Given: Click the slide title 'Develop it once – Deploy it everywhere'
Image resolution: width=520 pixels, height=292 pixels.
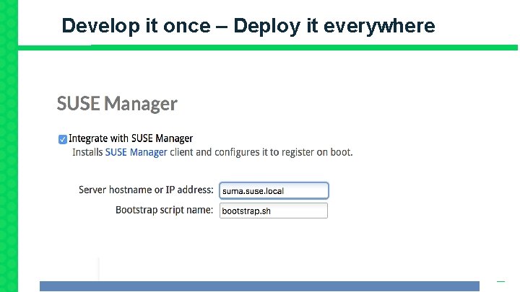Looking at the screenshot, I should [248, 26].
